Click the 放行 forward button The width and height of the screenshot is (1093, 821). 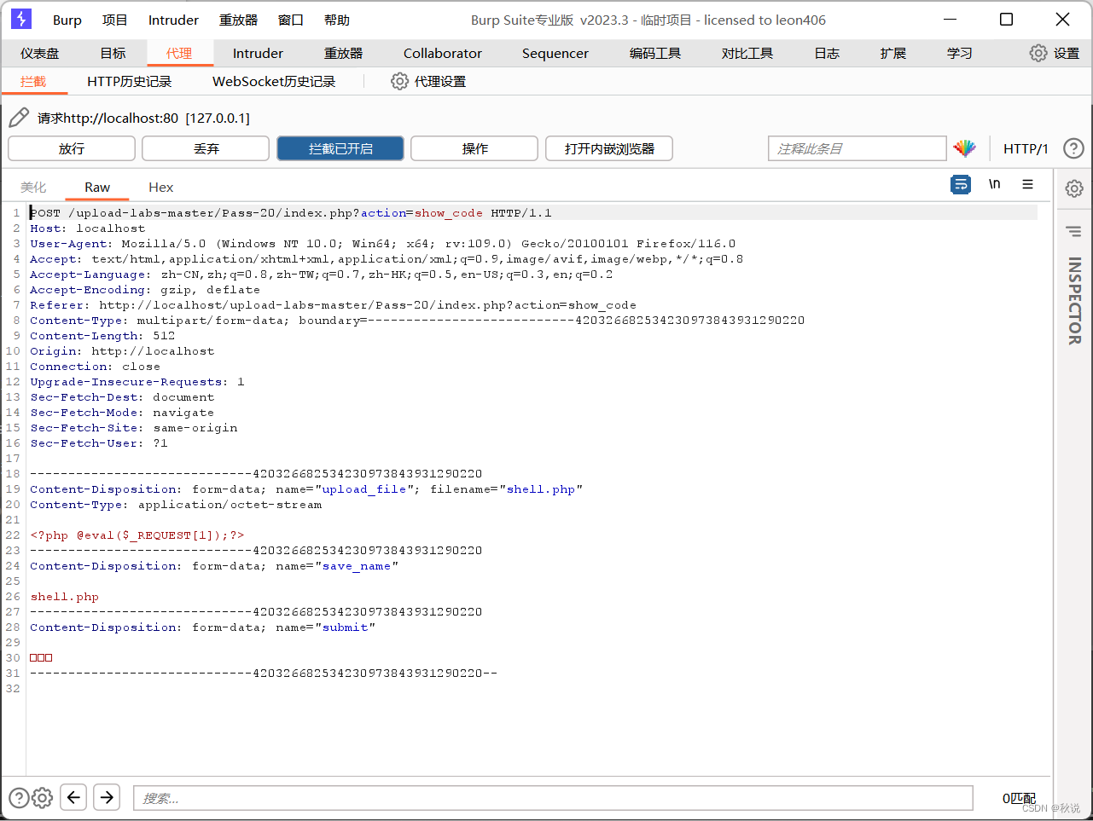72,148
